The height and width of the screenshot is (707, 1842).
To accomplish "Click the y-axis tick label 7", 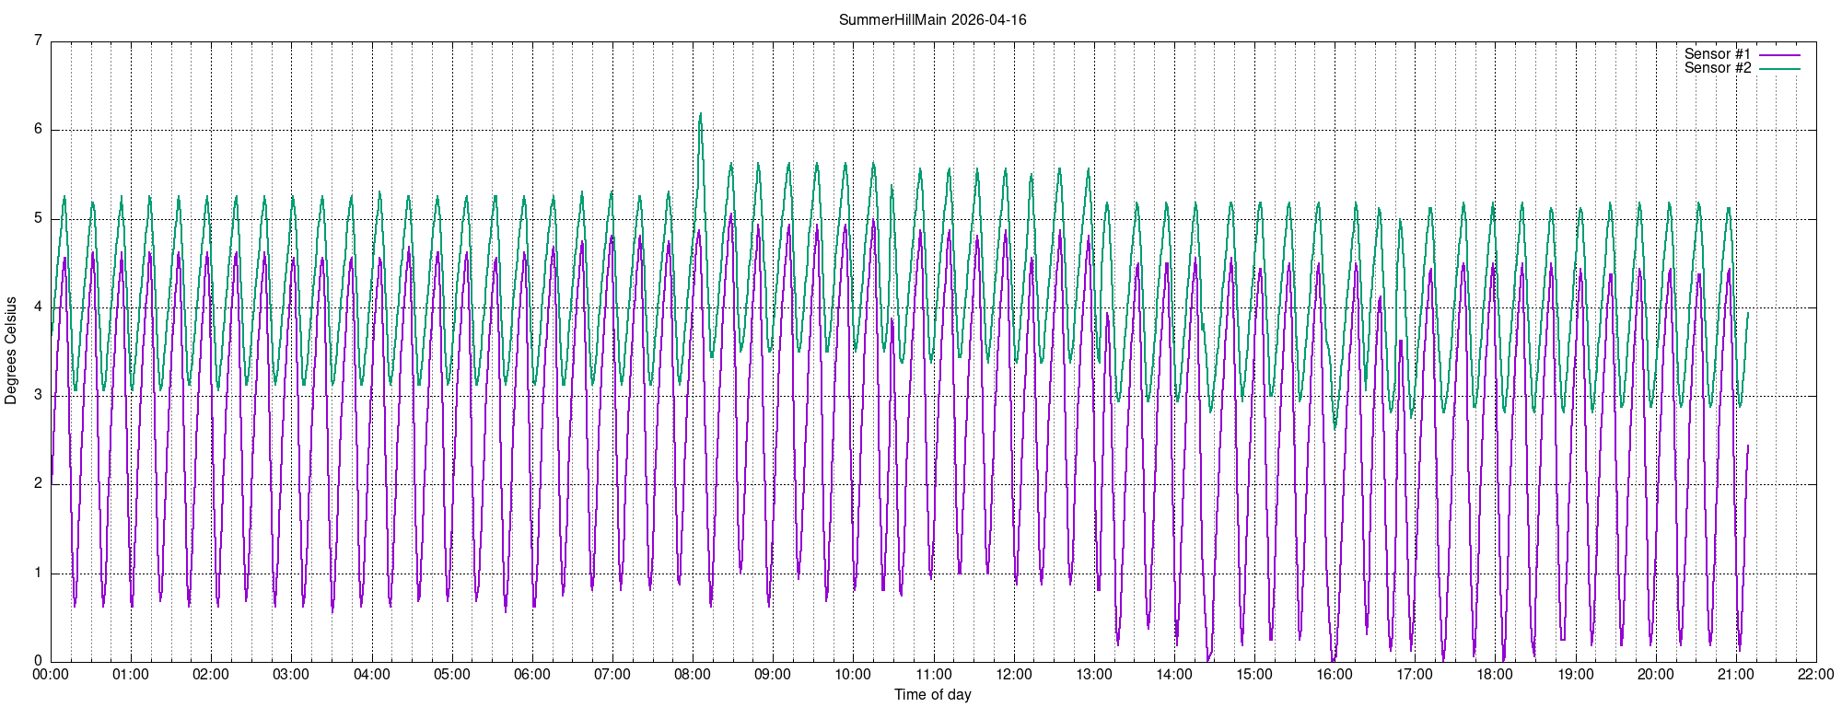I will (38, 41).
